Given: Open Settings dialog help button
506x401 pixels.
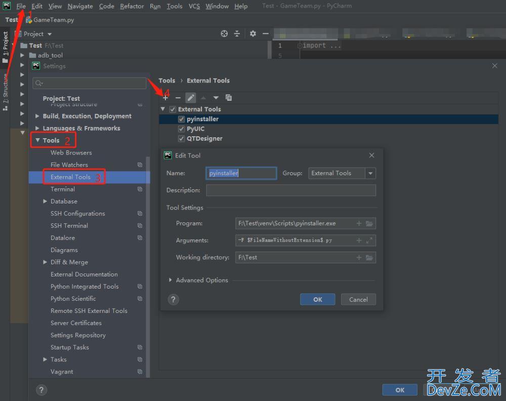Looking at the screenshot, I should (41, 390).
